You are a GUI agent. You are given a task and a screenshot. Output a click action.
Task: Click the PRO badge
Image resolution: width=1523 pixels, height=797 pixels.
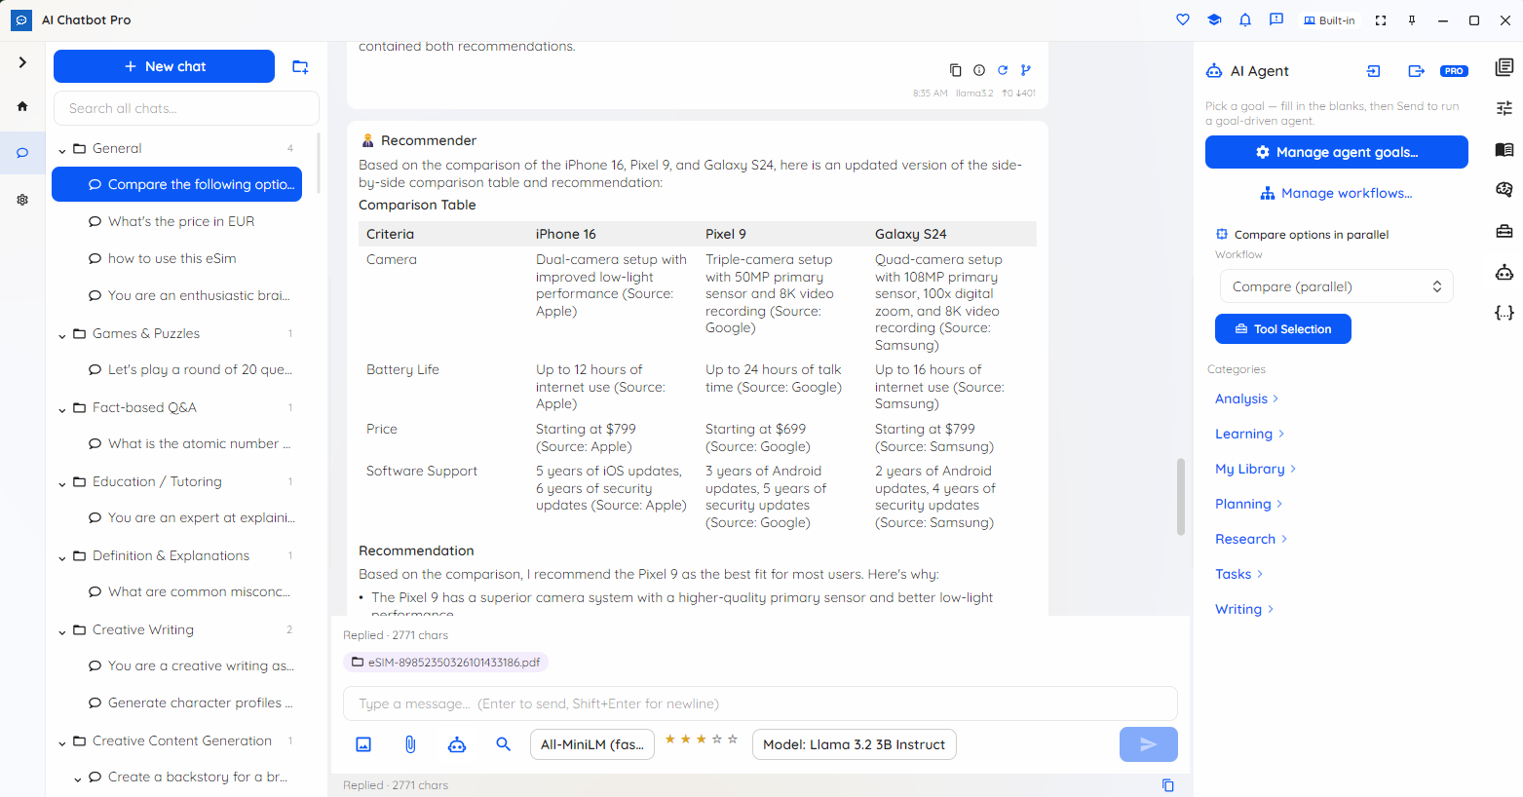click(1454, 71)
